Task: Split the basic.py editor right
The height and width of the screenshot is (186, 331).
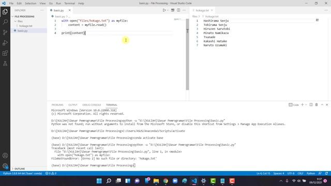Action: (178, 10)
